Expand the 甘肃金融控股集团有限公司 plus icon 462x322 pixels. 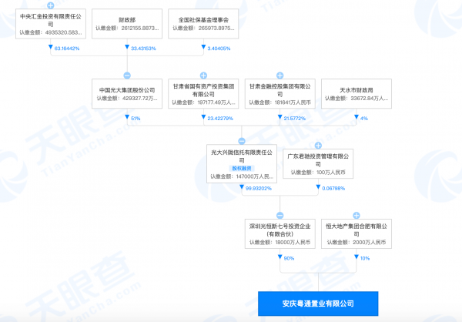[x=280, y=75]
